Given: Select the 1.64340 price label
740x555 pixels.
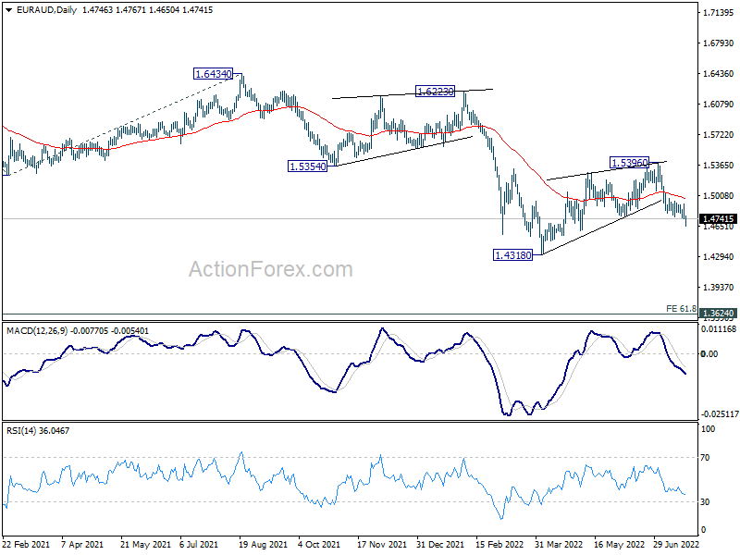Looking at the screenshot, I should pos(214,74).
